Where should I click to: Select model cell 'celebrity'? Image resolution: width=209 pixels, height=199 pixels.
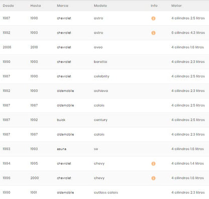[101, 76]
